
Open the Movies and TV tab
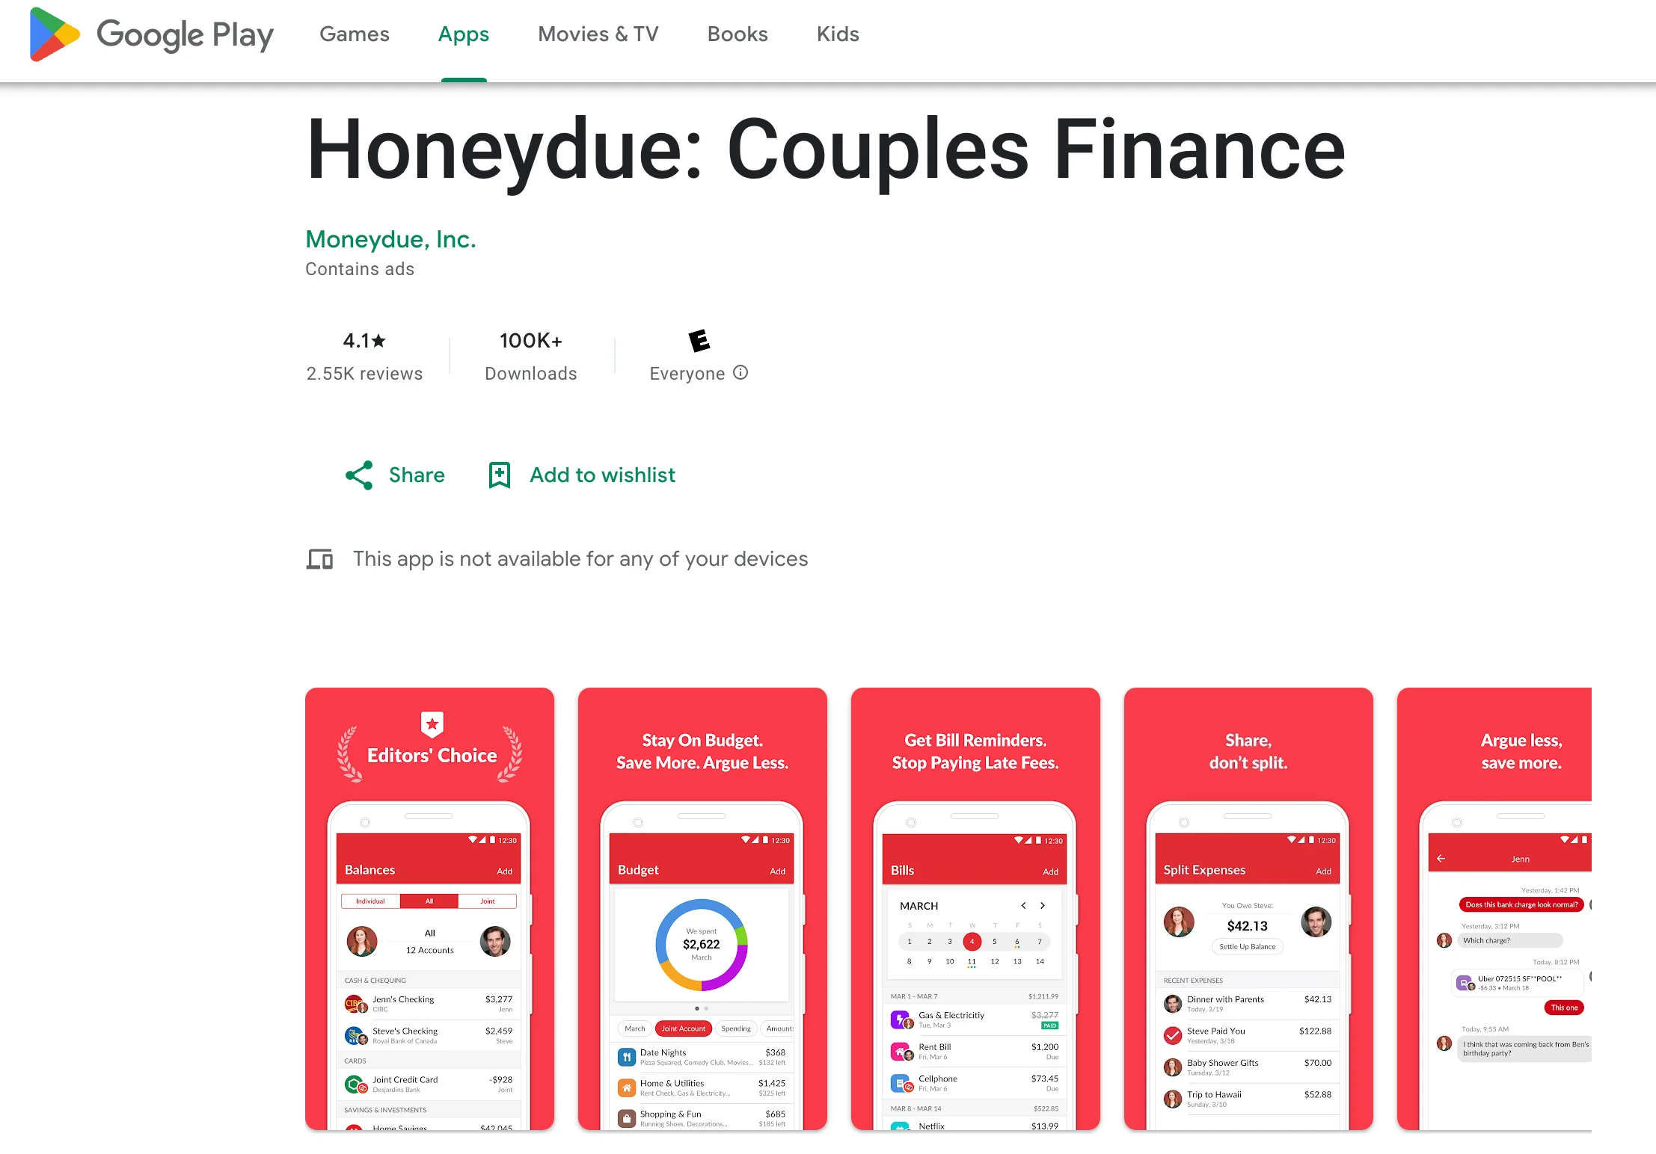[x=600, y=34]
